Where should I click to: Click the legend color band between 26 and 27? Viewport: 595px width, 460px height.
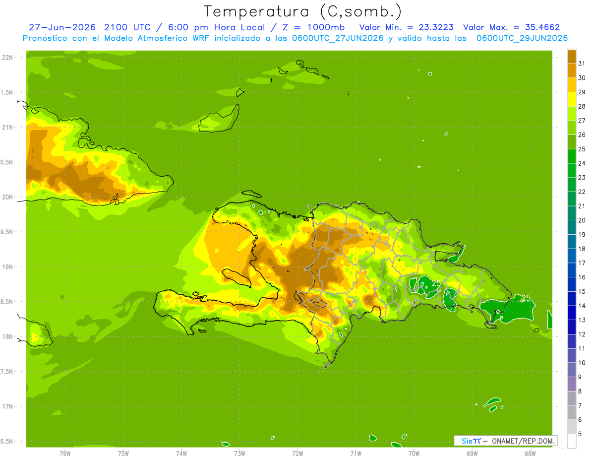(572, 128)
